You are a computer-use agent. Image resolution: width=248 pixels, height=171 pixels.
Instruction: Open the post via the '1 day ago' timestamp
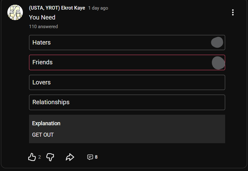click(98, 8)
